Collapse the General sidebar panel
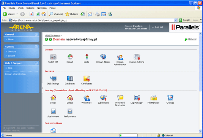This screenshot has height=138, width=203. (x=36, y=34)
